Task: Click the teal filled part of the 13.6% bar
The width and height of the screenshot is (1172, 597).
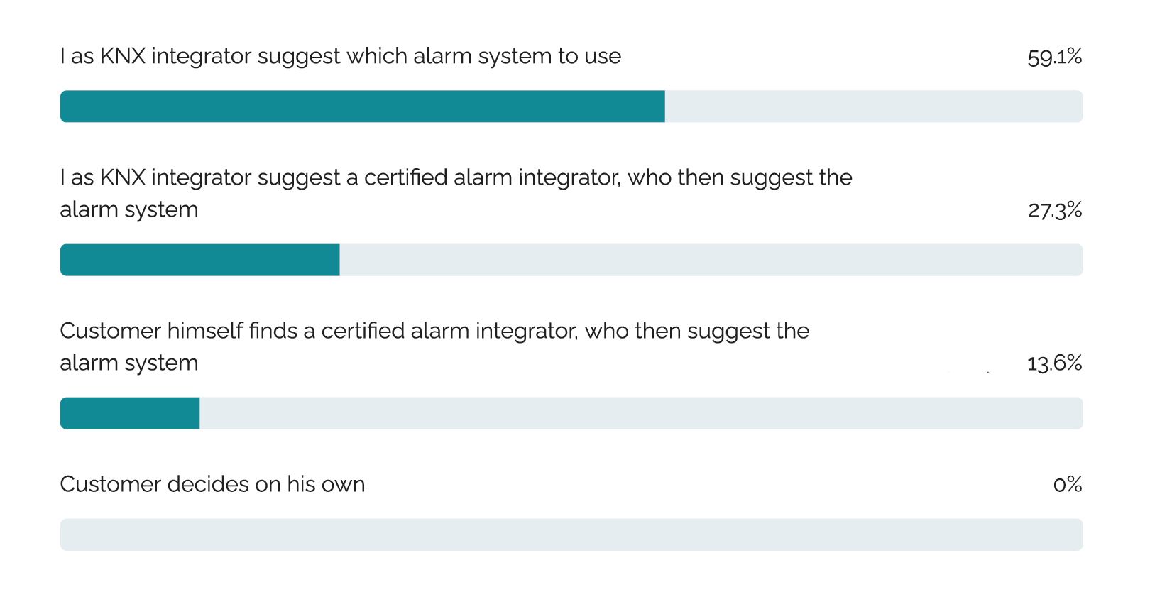Action: [x=130, y=413]
